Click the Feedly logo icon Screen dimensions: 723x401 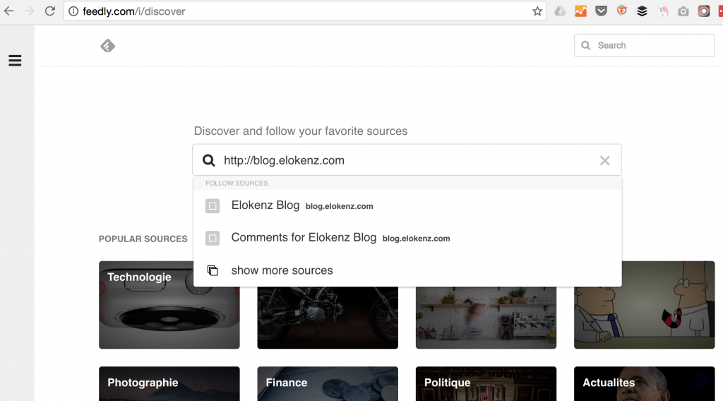(x=107, y=46)
